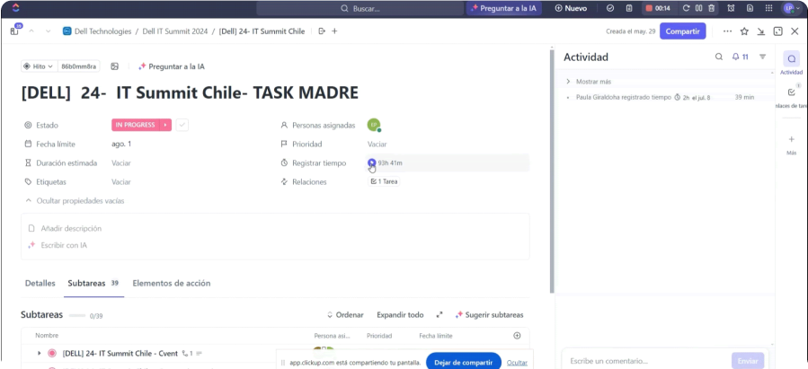Open the Hito task type dropdown
Screen dimensions: 808x369
pyautogui.click(x=39, y=66)
